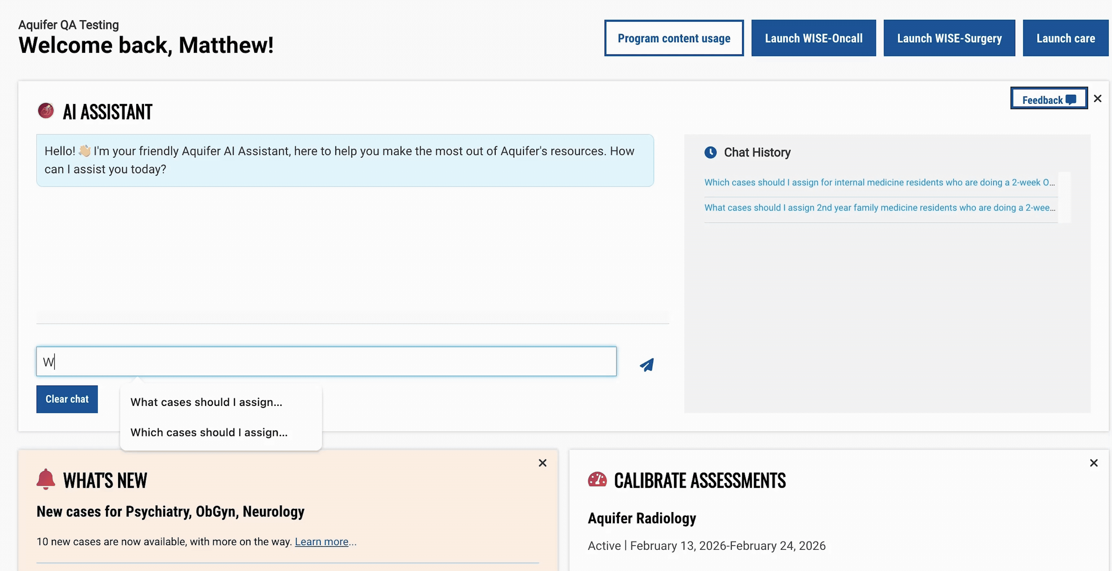
Task: Dismiss the What's New card
Action: [542, 463]
